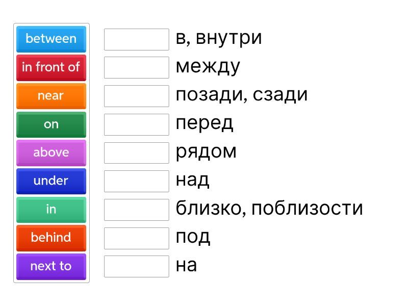This screenshot has height=306, width=408.
Task: Select the empty slot next to "между"
Action: [136, 67]
